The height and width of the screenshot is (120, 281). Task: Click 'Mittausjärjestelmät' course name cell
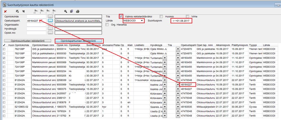(x=44, y=107)
